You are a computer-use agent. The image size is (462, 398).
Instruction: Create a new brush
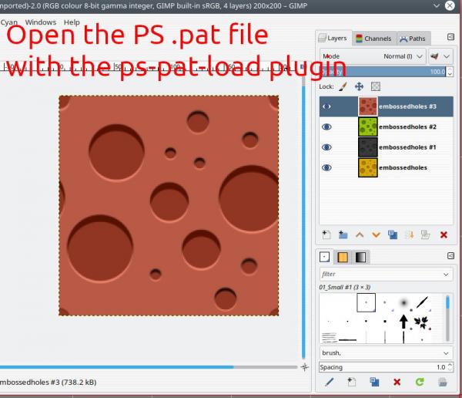352,382
